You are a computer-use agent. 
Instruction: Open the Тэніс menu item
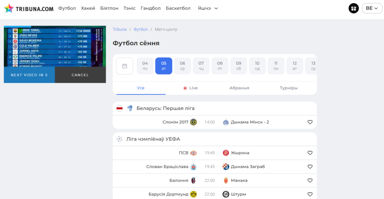tap(129, 8)
